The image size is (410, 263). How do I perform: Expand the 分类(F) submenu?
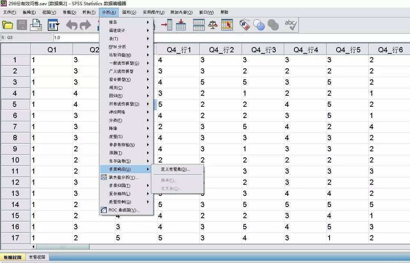coord(126,120)
